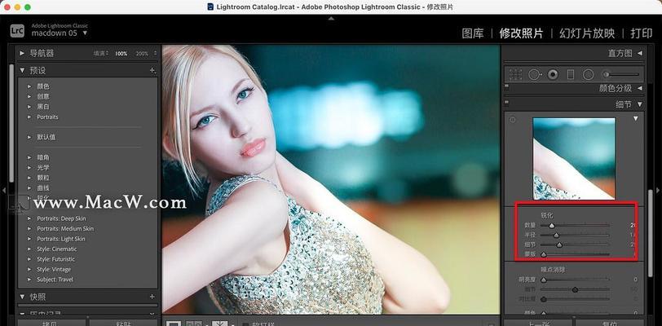Expand the 默认值 preset group
Screen dimensions: 662x326
(29, 137)
